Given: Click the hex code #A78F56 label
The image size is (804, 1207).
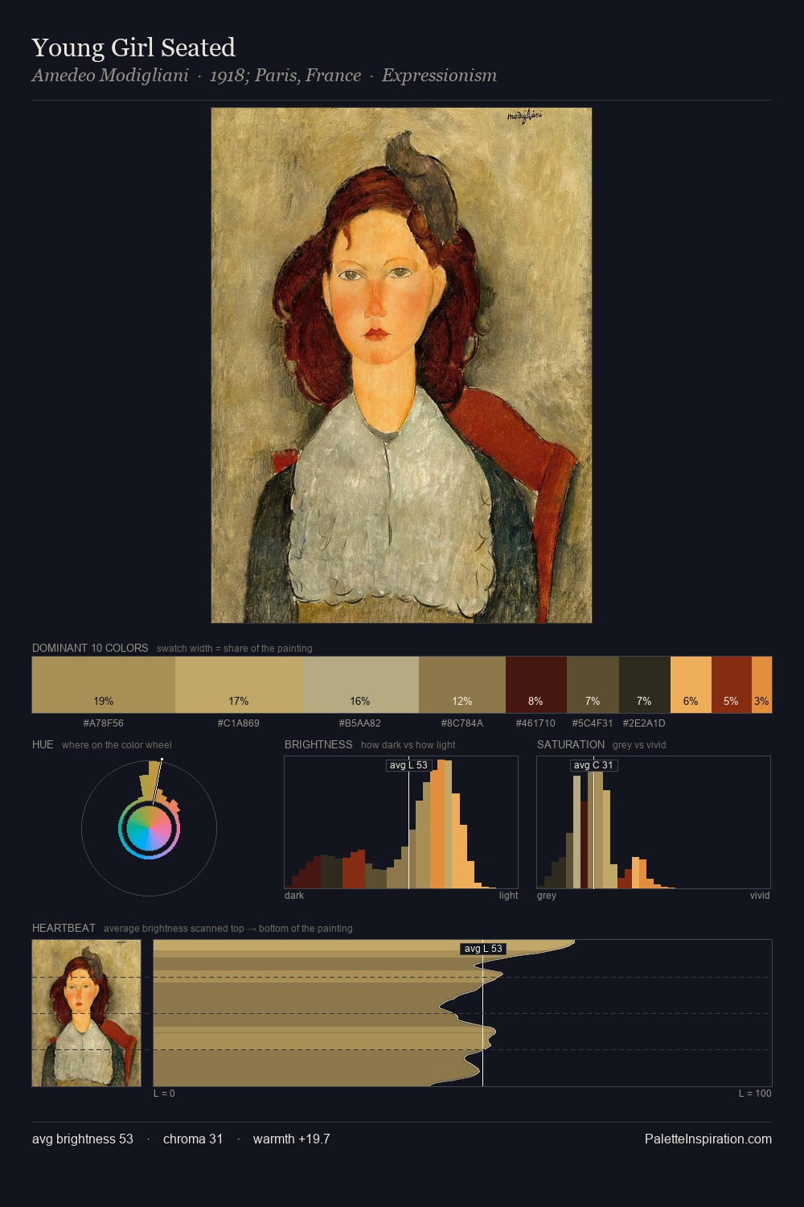Looking at the screenshot, I should click(104, 723).
